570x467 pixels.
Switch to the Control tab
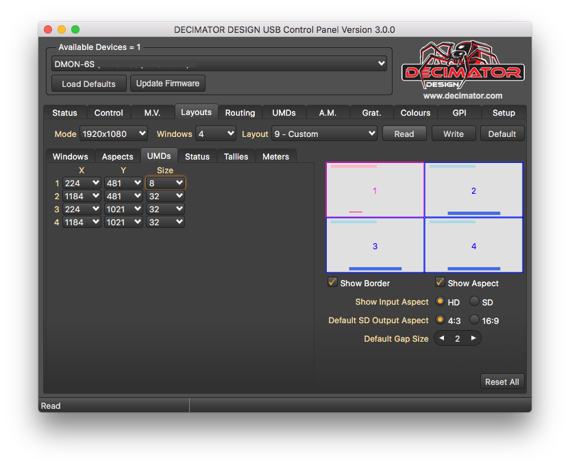click(109, 113)
